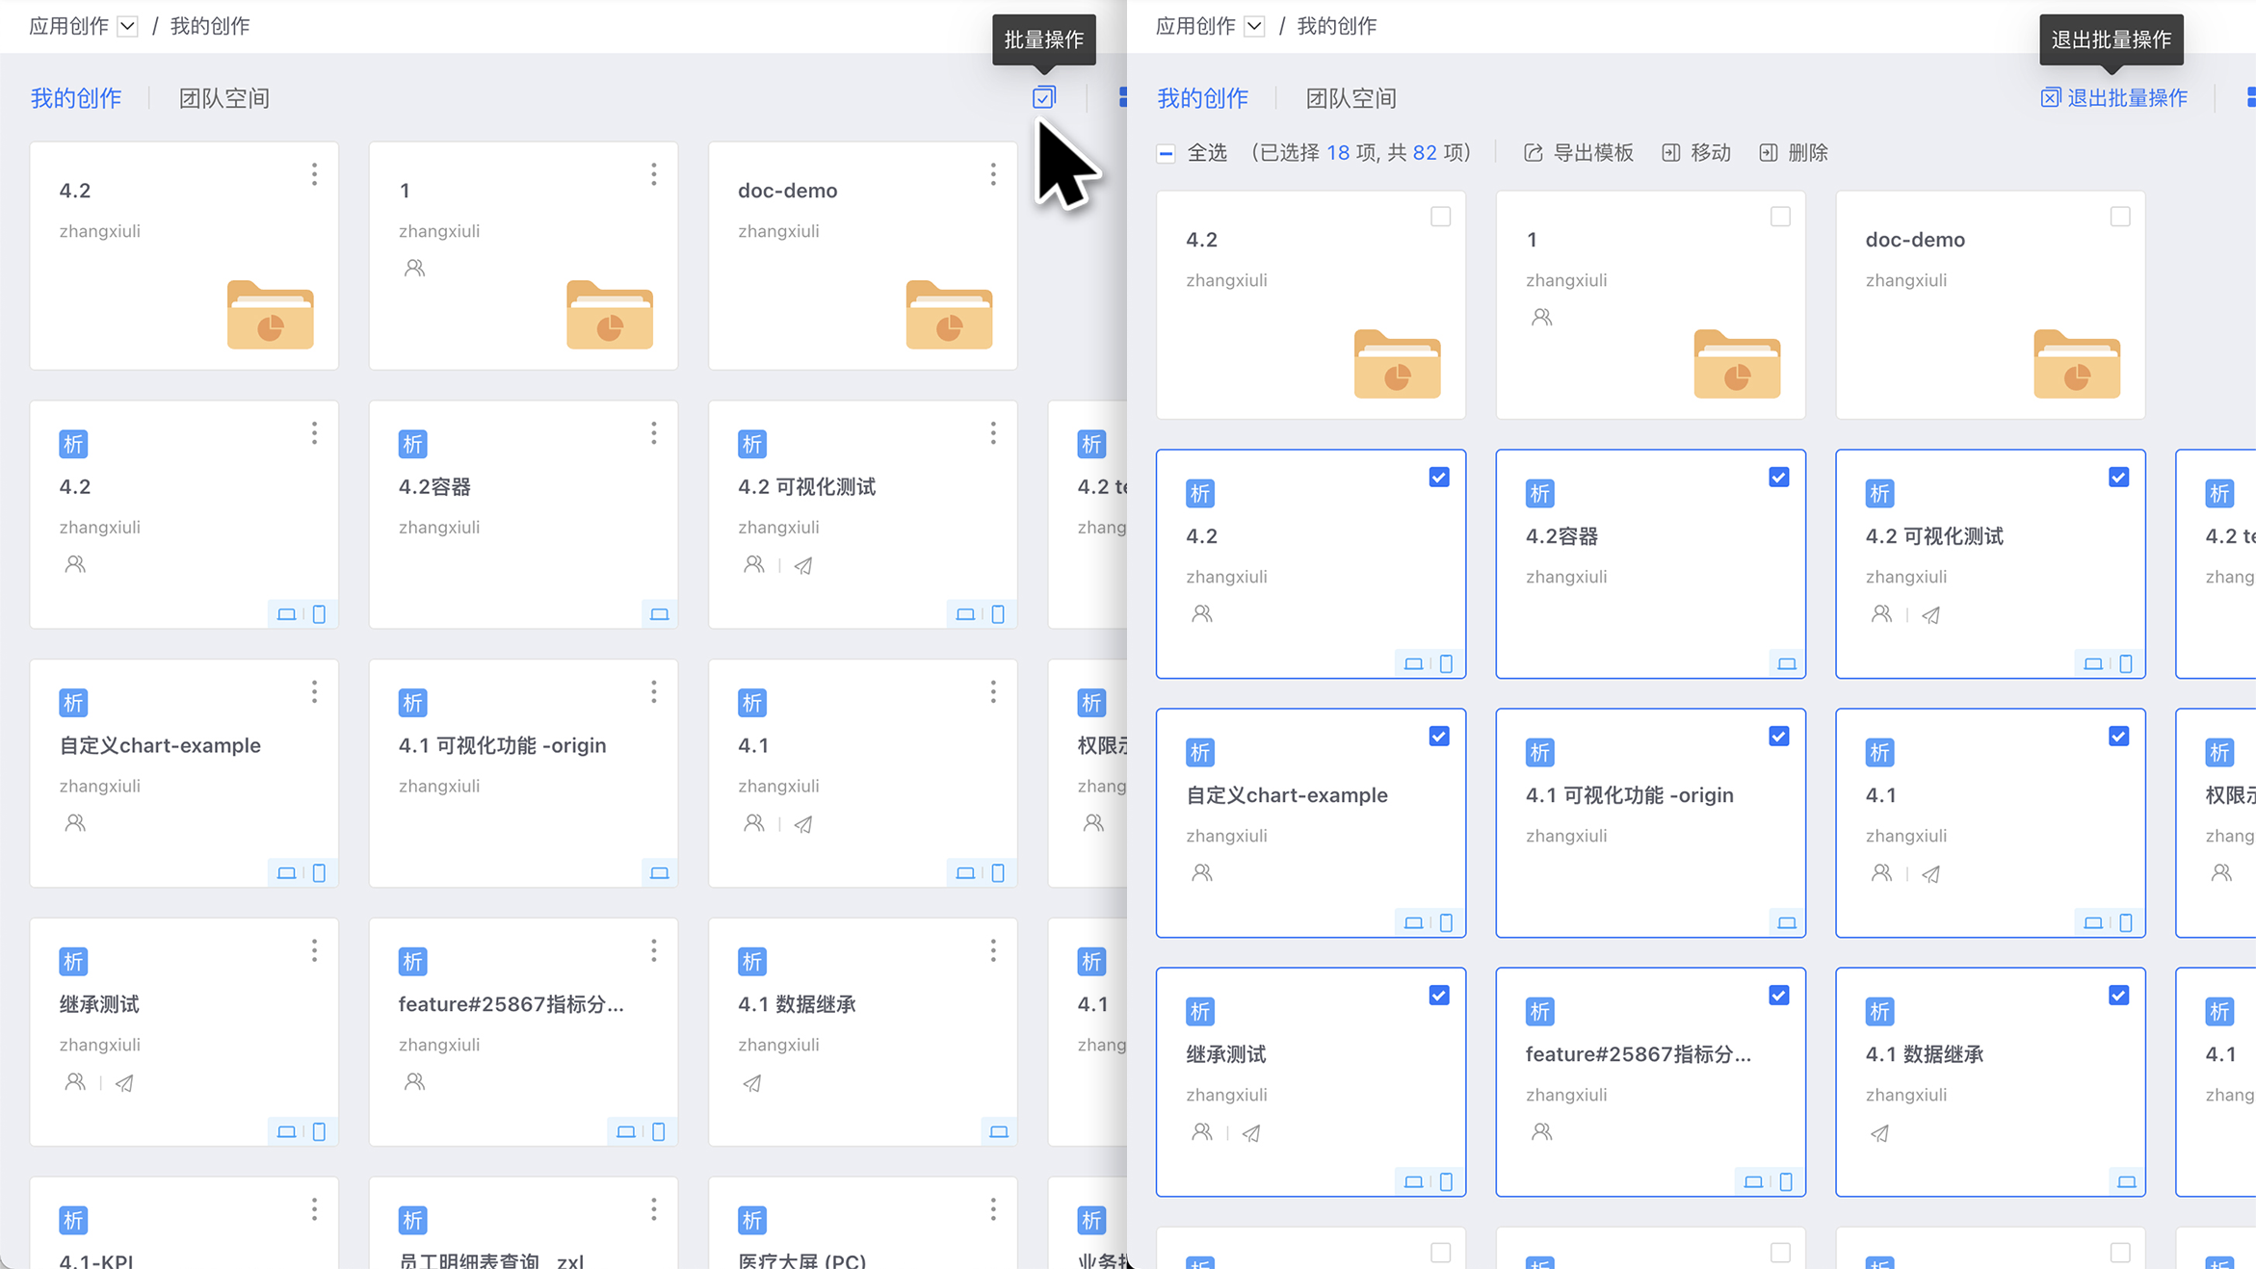Click the 析 icon on right 4.2容器 card

(1539, 494)
